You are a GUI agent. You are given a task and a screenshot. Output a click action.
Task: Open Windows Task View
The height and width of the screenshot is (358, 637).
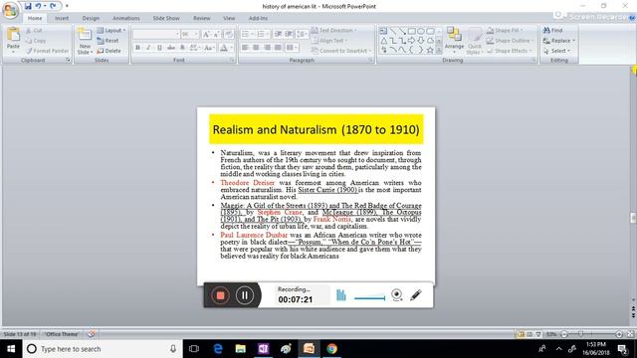tap(194, 349)
